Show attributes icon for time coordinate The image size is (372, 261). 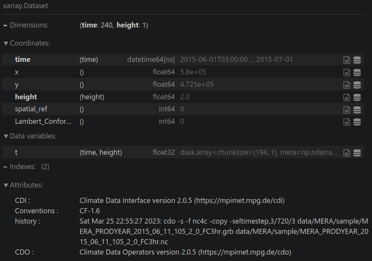tap(347, 60)
